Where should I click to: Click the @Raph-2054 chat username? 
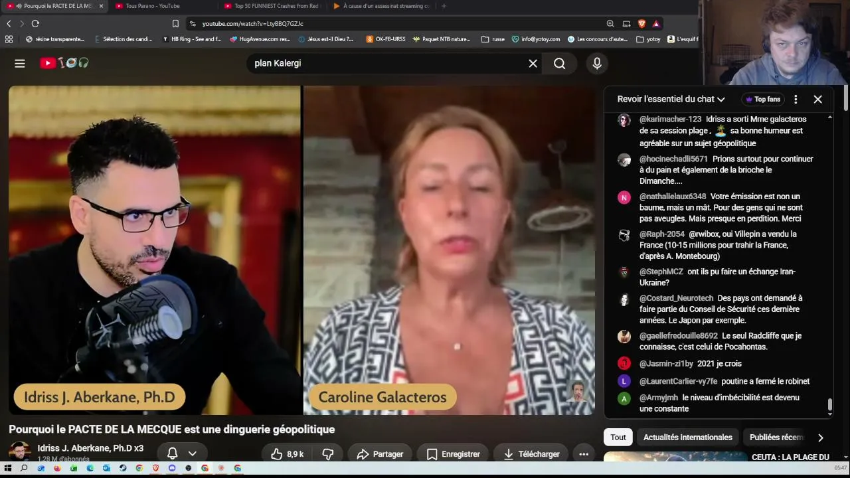[x=661, y=234]
